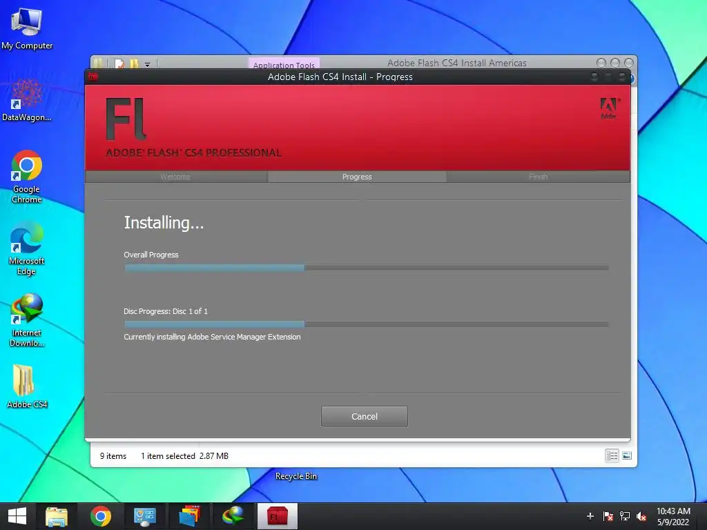This screenshot has height=530, width=707.
Task: Cancel the Adobe Flash CS4 installation
Action: [x=365, y=416]
